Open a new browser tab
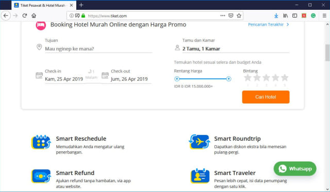Viewport: 330px width, 192px height. (81, 5)
